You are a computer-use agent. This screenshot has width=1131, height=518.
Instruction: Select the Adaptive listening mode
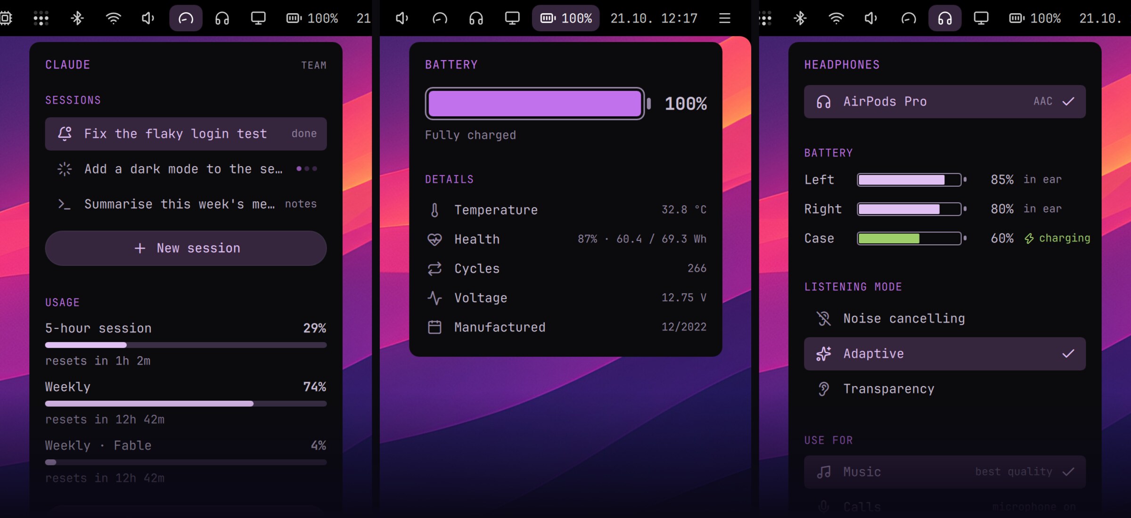(x=944, y=354)
